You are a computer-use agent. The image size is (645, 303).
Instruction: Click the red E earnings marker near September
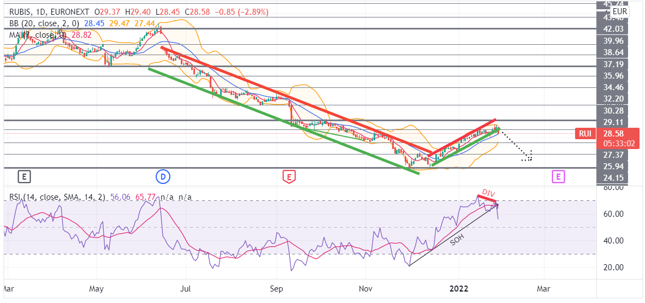pos(289,177)
